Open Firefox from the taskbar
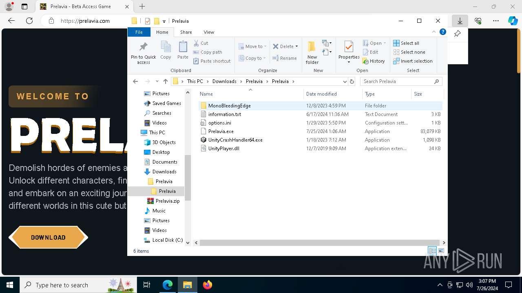The height and width of the screenshot is (293, 522). click(208, 285)
